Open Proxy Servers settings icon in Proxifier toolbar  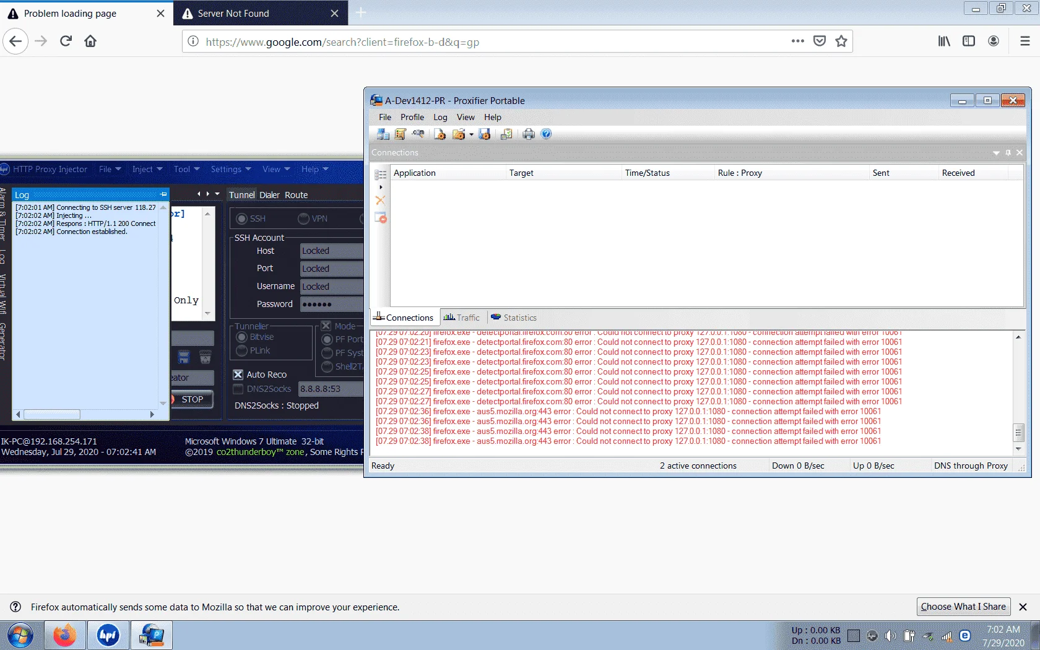coord(383,134)
